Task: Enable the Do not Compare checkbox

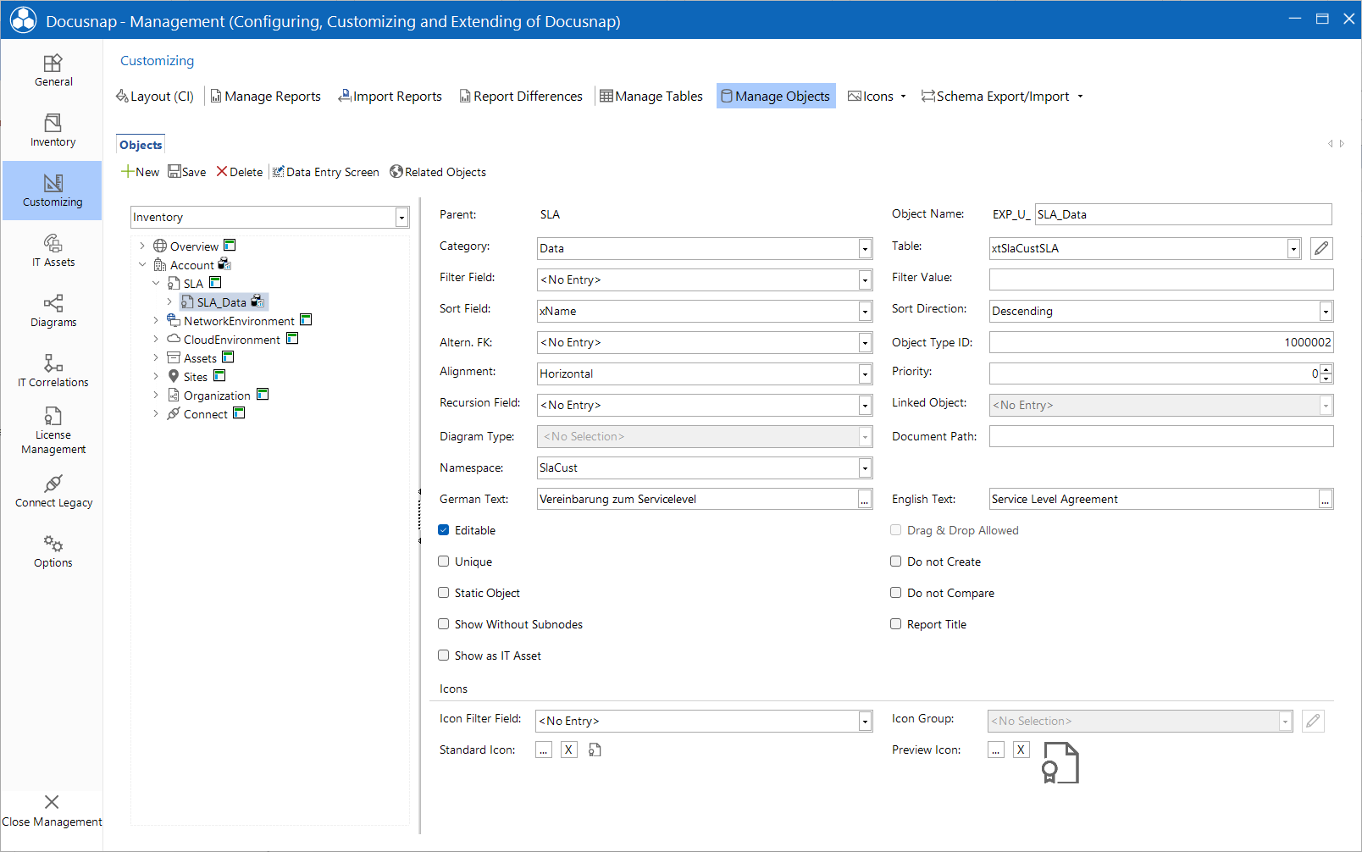Action: (895, 593)
